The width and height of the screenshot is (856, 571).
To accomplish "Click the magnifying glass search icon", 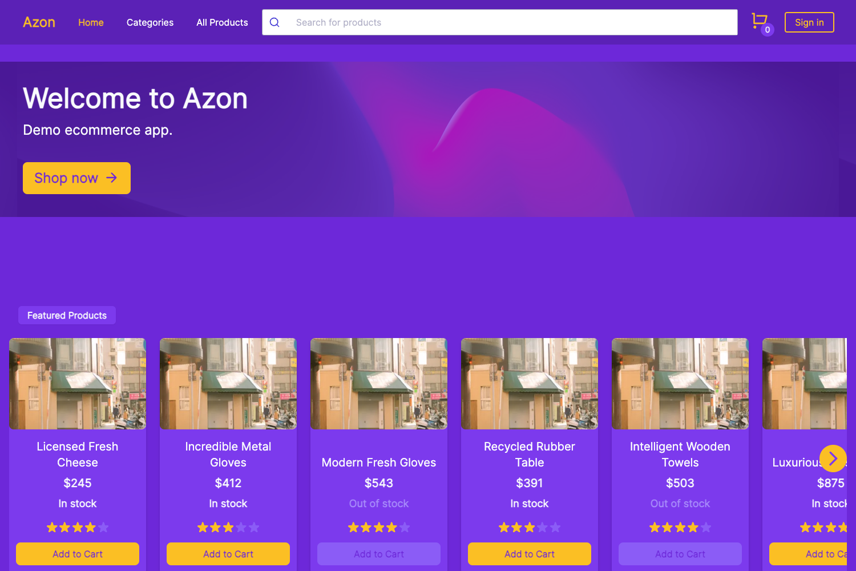I will pos(274,22).
